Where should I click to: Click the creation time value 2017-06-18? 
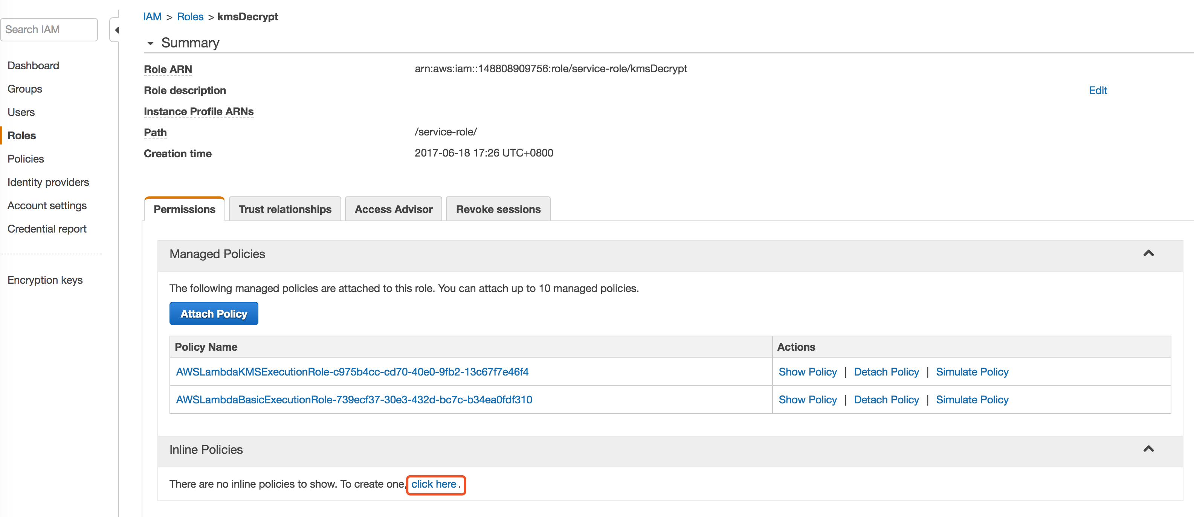tap(484, 153)
